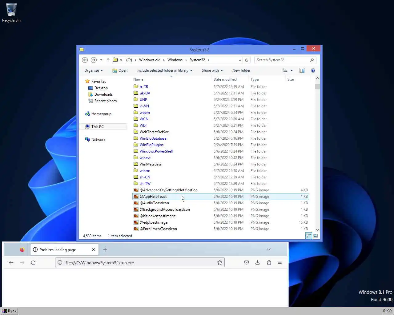Open the Firefox downloads panel
394x315 pixels.
(258, 262)
